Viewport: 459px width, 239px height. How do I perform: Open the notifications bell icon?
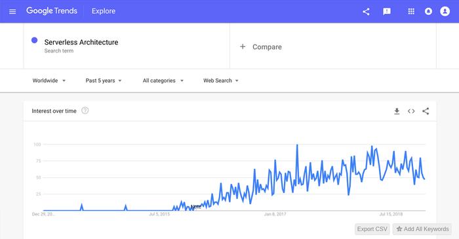pyautogui.click(x=428, y=11)
